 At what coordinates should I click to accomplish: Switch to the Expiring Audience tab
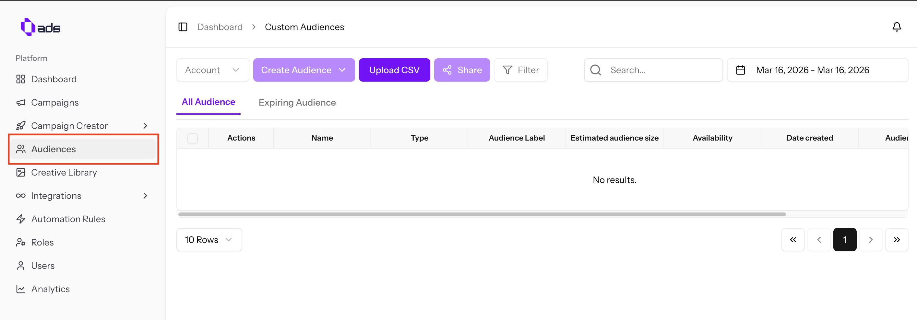tap(297, 102)
